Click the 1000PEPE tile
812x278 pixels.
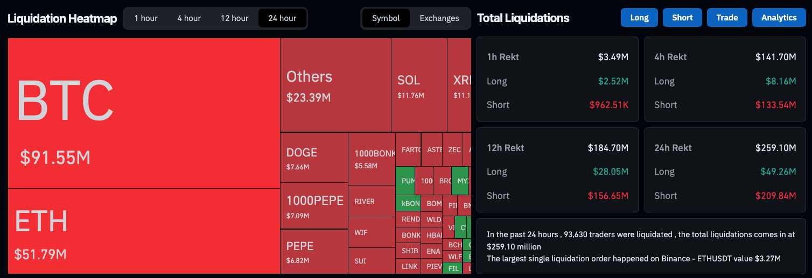314,206
